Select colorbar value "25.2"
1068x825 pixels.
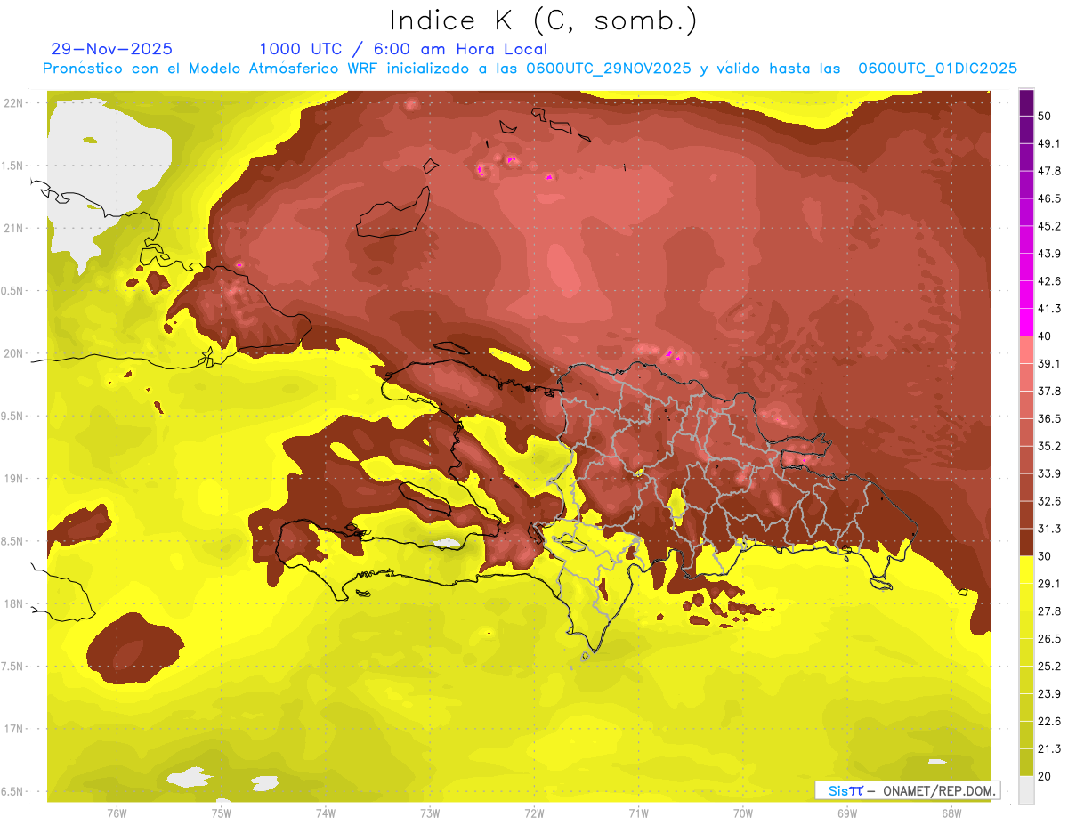coord(1049,667)
